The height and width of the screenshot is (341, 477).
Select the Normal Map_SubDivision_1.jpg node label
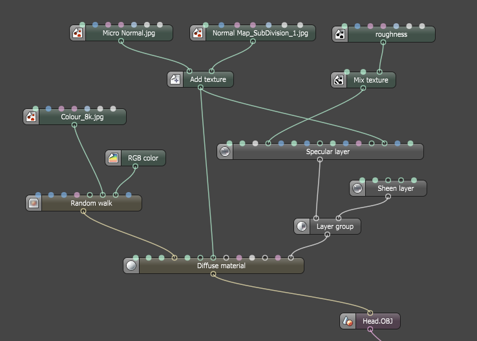click(260, 33)
